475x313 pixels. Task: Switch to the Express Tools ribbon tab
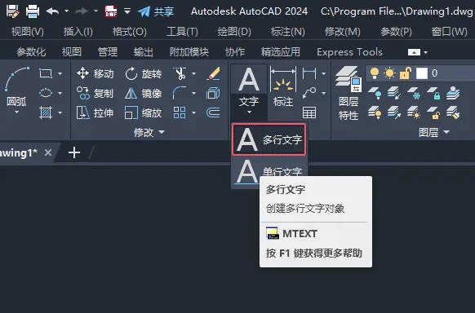(x=349, y=52)
